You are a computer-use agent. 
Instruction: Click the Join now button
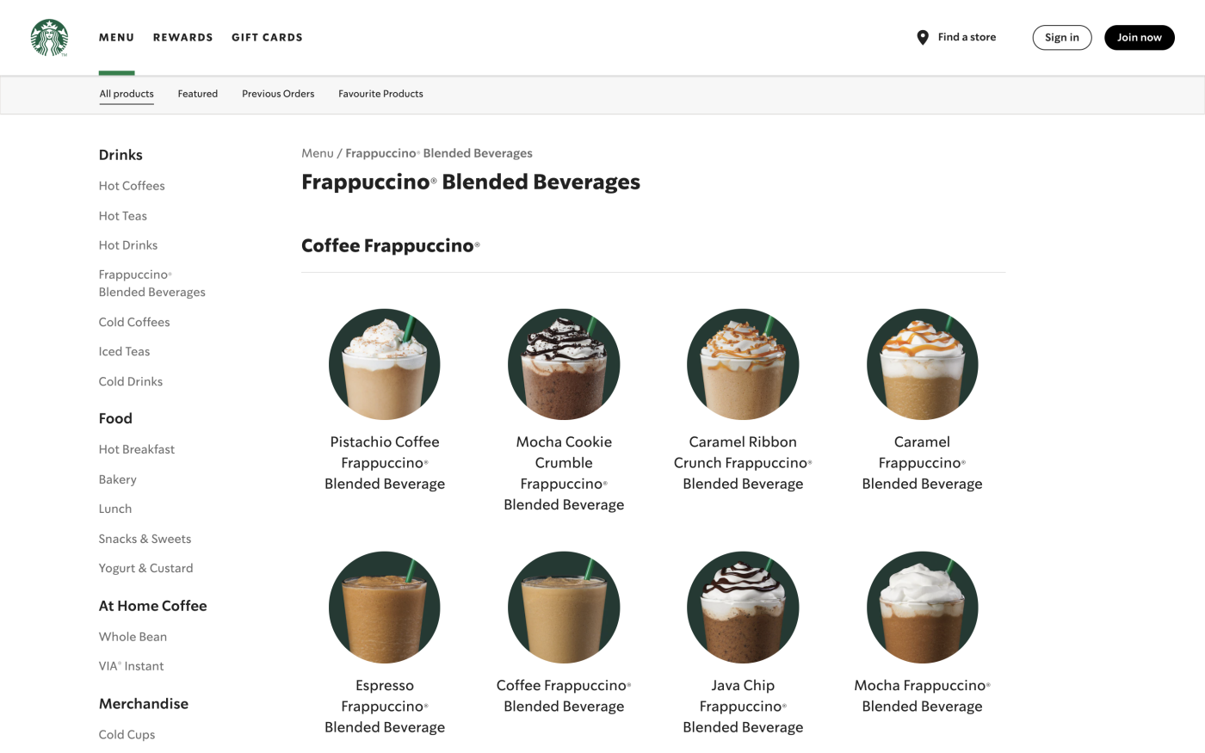pyautogui.click(x=1140, y=38)
